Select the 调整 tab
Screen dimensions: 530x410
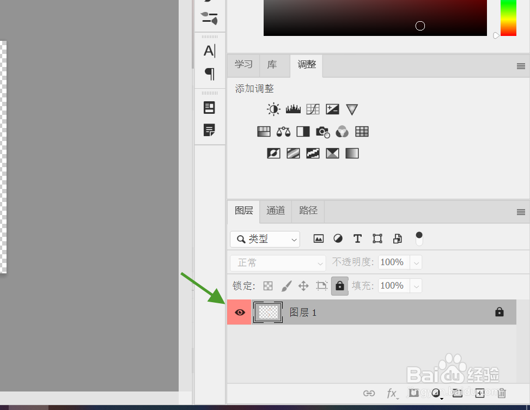[x=306, y=64]
